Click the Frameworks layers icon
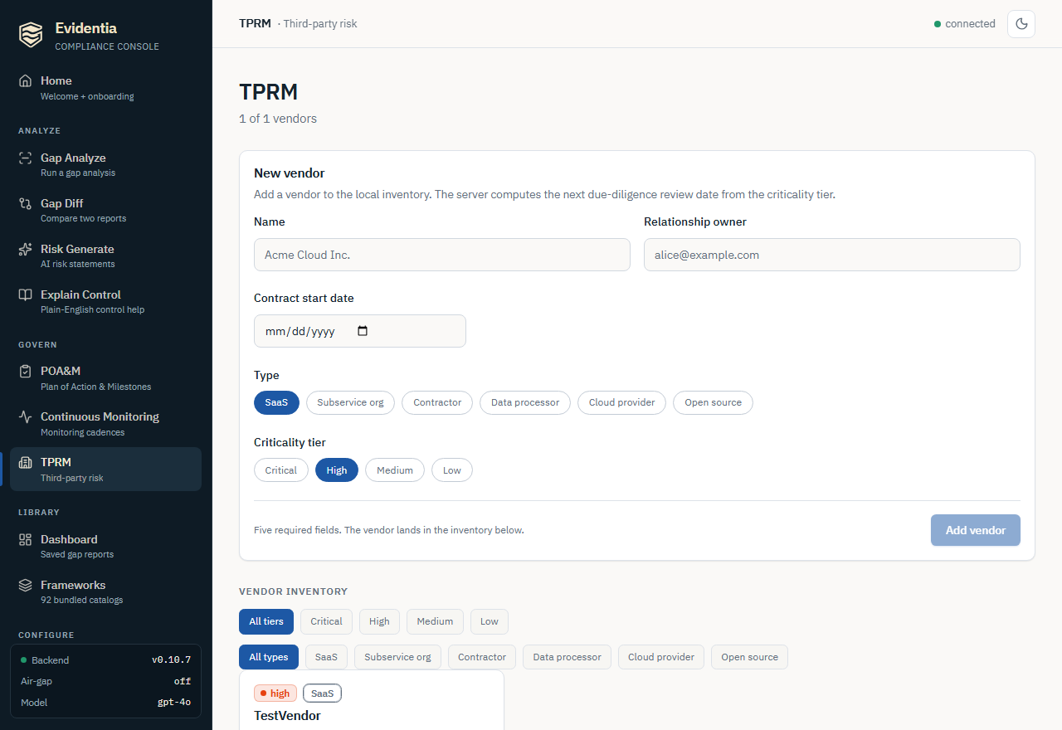 point(25,585)
